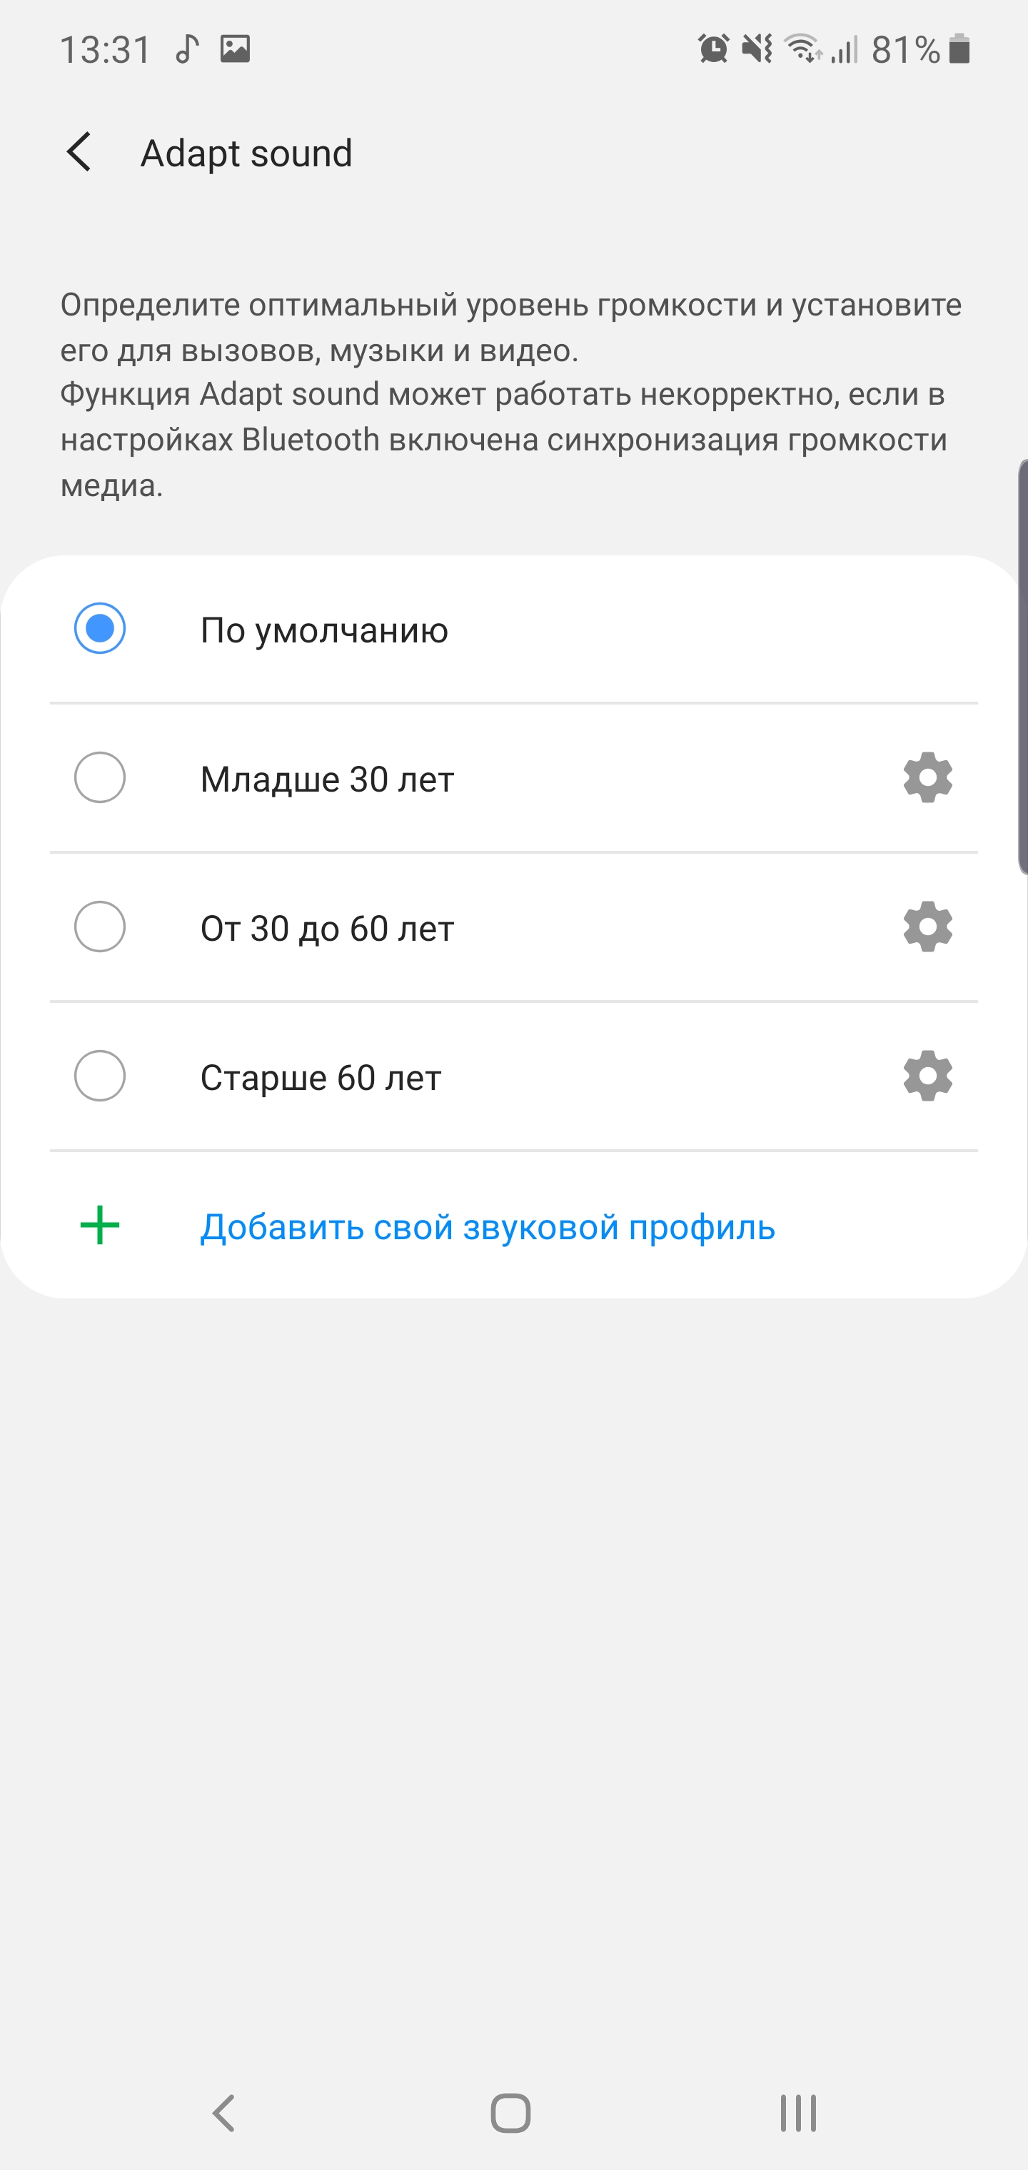The width and height of the screenshot is (1028, 2170).
Task: Tap Добавить свой звуковой профиль link
Action: tap(487, 1227)
